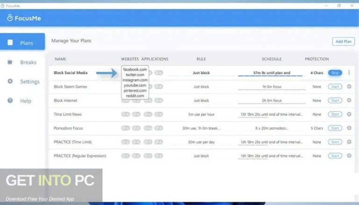Open the three-dot menu for Block Social Media

pos(349,73)
